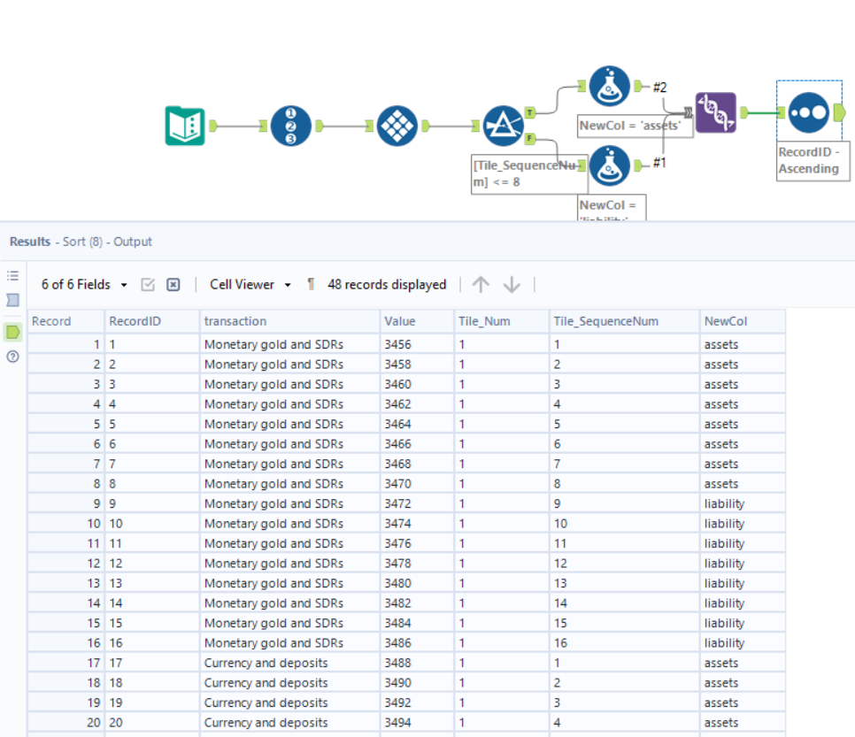Screen dimensions: 855x737
Task: Select the Formula tool labeled NewCol = 'assets'
Action: [610, 86]
